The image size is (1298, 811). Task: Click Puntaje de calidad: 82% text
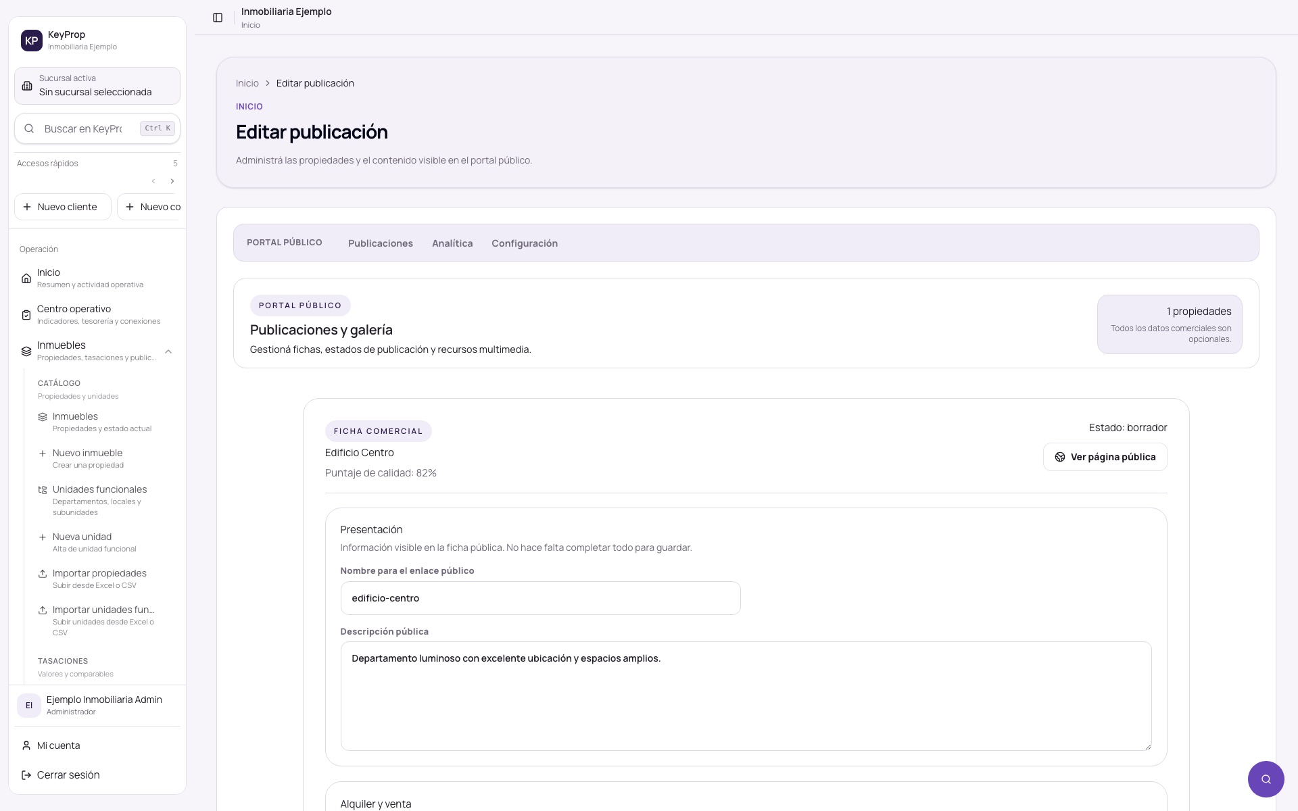click(381, 473)
